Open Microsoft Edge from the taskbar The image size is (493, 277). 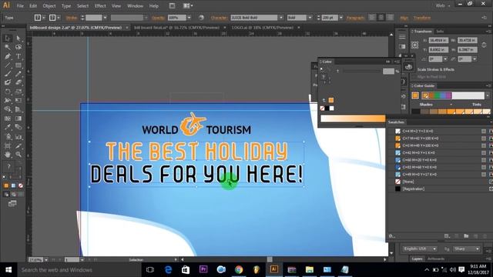tap(168, 269)
